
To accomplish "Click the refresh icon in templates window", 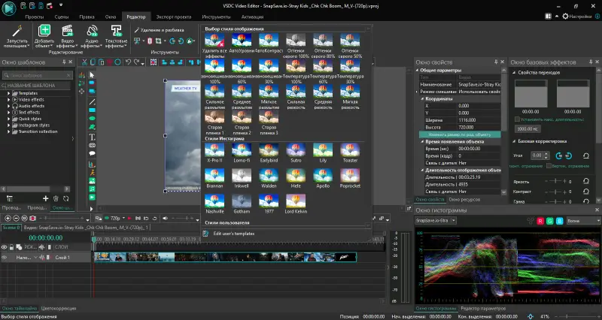I will click(65, 198).
